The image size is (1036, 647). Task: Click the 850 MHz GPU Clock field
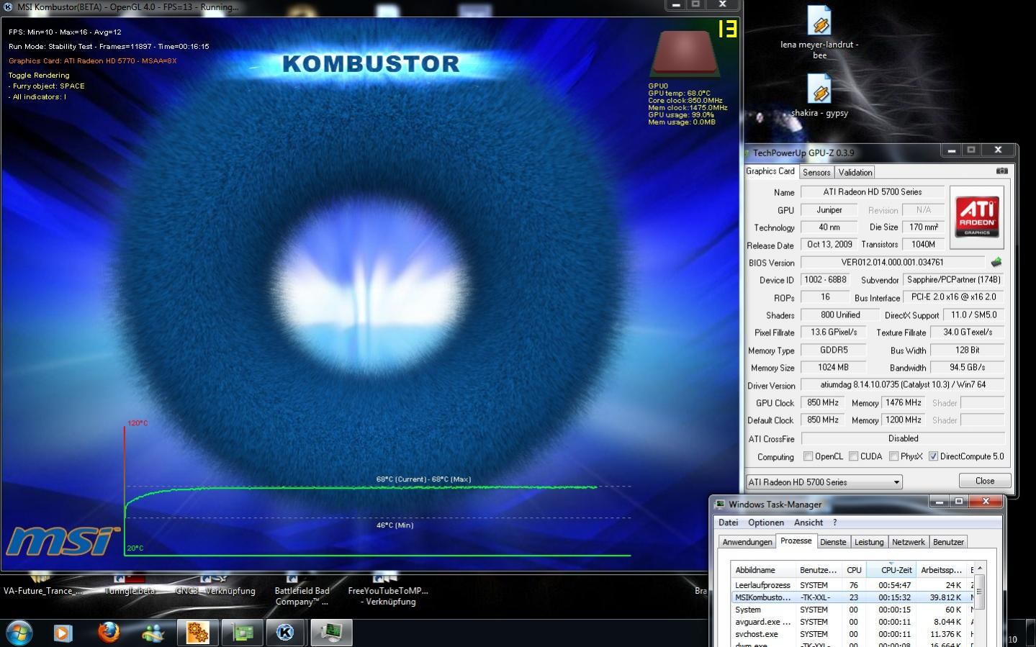pos(822,403)
